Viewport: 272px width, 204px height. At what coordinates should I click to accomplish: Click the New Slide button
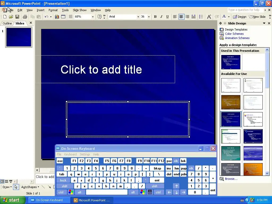257,17
